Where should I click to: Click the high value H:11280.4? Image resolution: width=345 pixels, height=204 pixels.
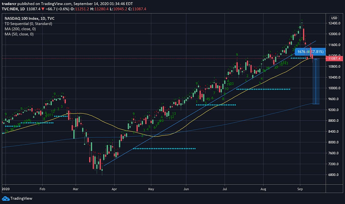(99, 9)
